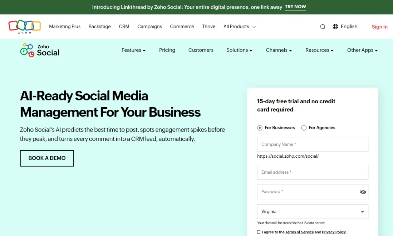Image resolution: width=393 pixels, height=236 pixels.
Task: Go to the Pricing page
Action: pos(167,50)
